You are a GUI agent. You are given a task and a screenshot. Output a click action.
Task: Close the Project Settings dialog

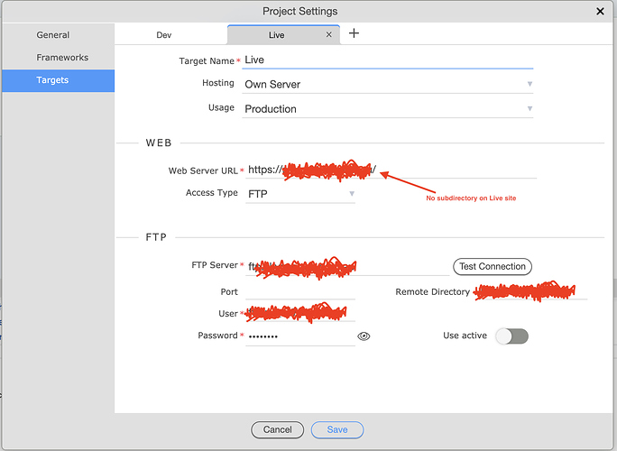(601, 11)
